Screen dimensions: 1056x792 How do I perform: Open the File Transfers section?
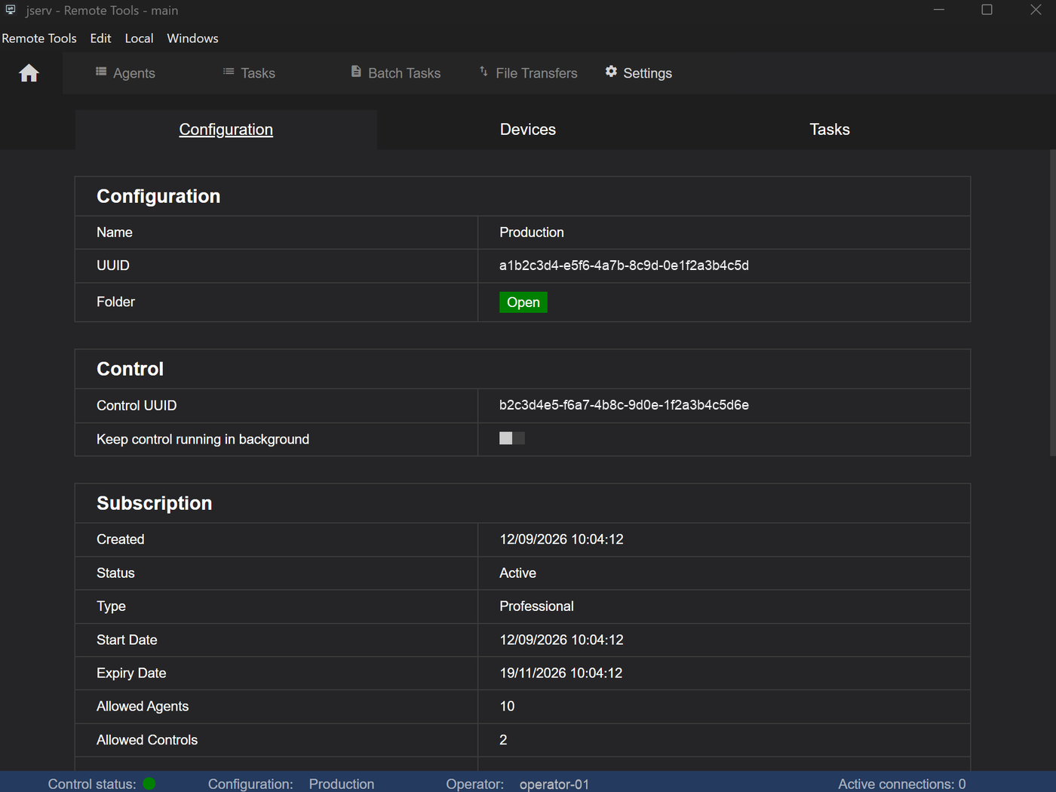pyautogui.click(x=528, y=73)
